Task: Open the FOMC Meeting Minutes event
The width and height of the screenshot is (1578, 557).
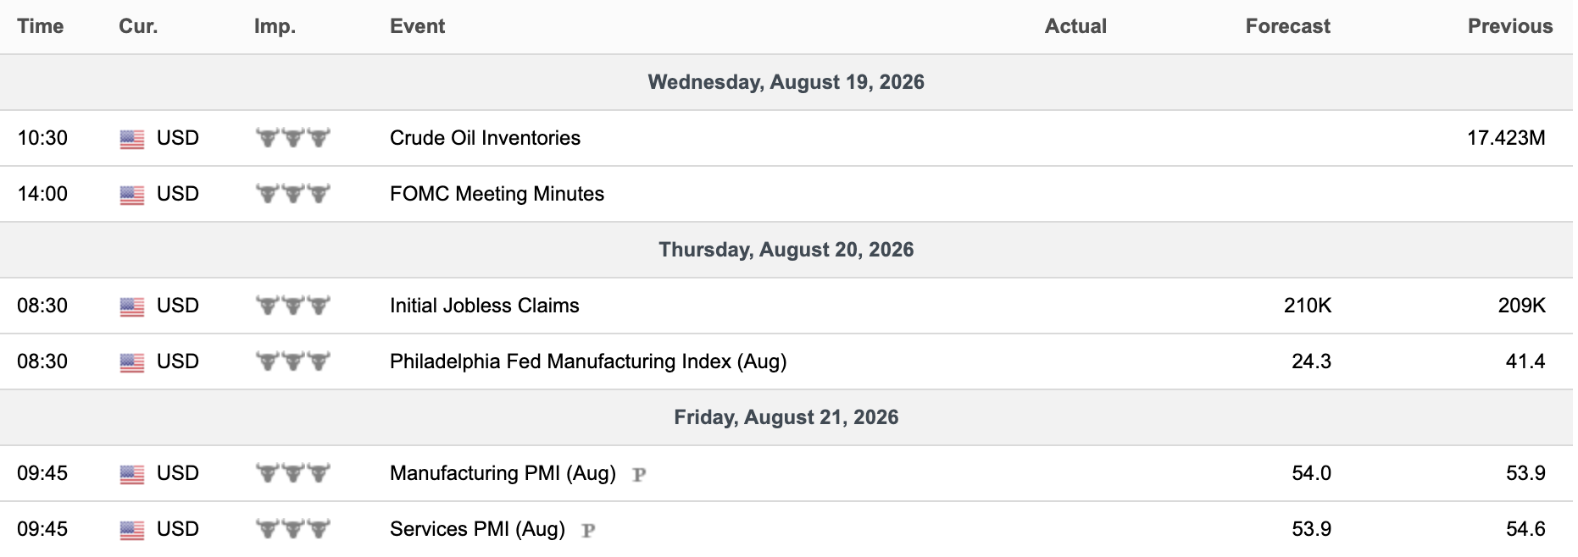Action: click(x=497, y=194)
